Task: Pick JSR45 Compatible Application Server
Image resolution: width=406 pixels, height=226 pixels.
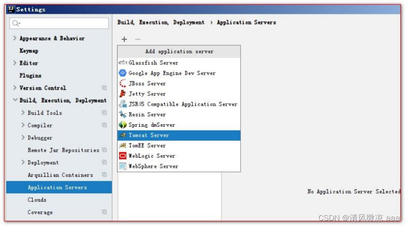Action: pyautogui.click(x=179, y=104)
